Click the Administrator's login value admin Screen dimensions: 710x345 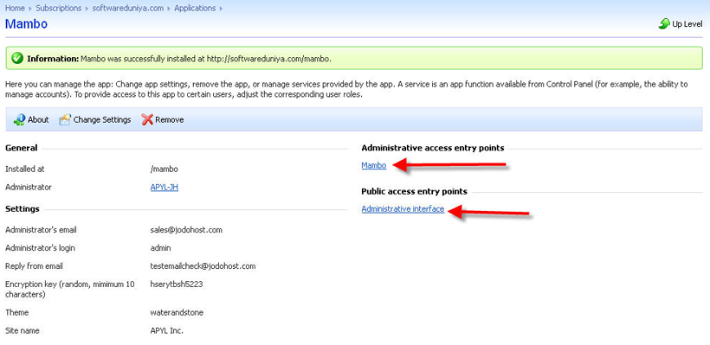click(160, 248)
